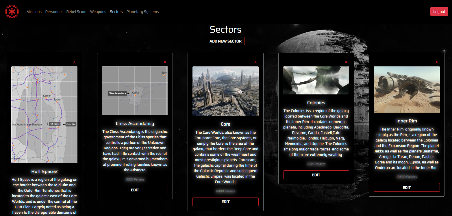
Task: Click Add New Sector button
Action: click(x=225, y=41)
